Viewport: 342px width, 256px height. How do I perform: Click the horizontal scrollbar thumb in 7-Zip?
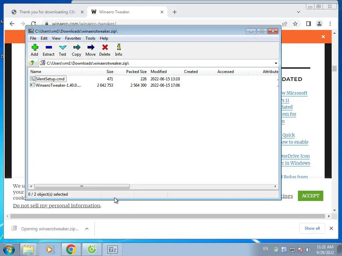pos(82,186)
